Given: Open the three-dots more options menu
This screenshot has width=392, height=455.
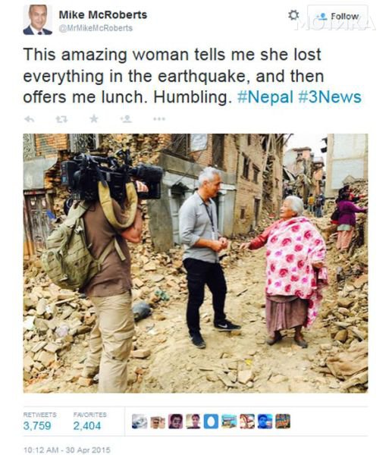Looking at the screenshot, I should point(159,119).
